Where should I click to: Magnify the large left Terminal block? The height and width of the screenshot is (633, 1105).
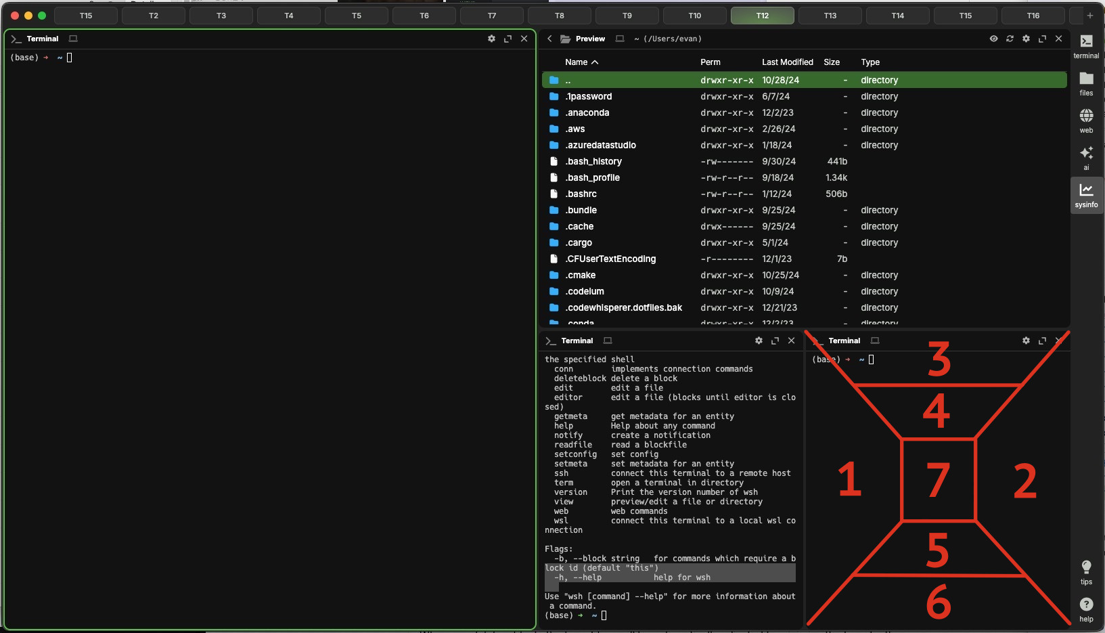pyautogui.click(x=508, y=39)
